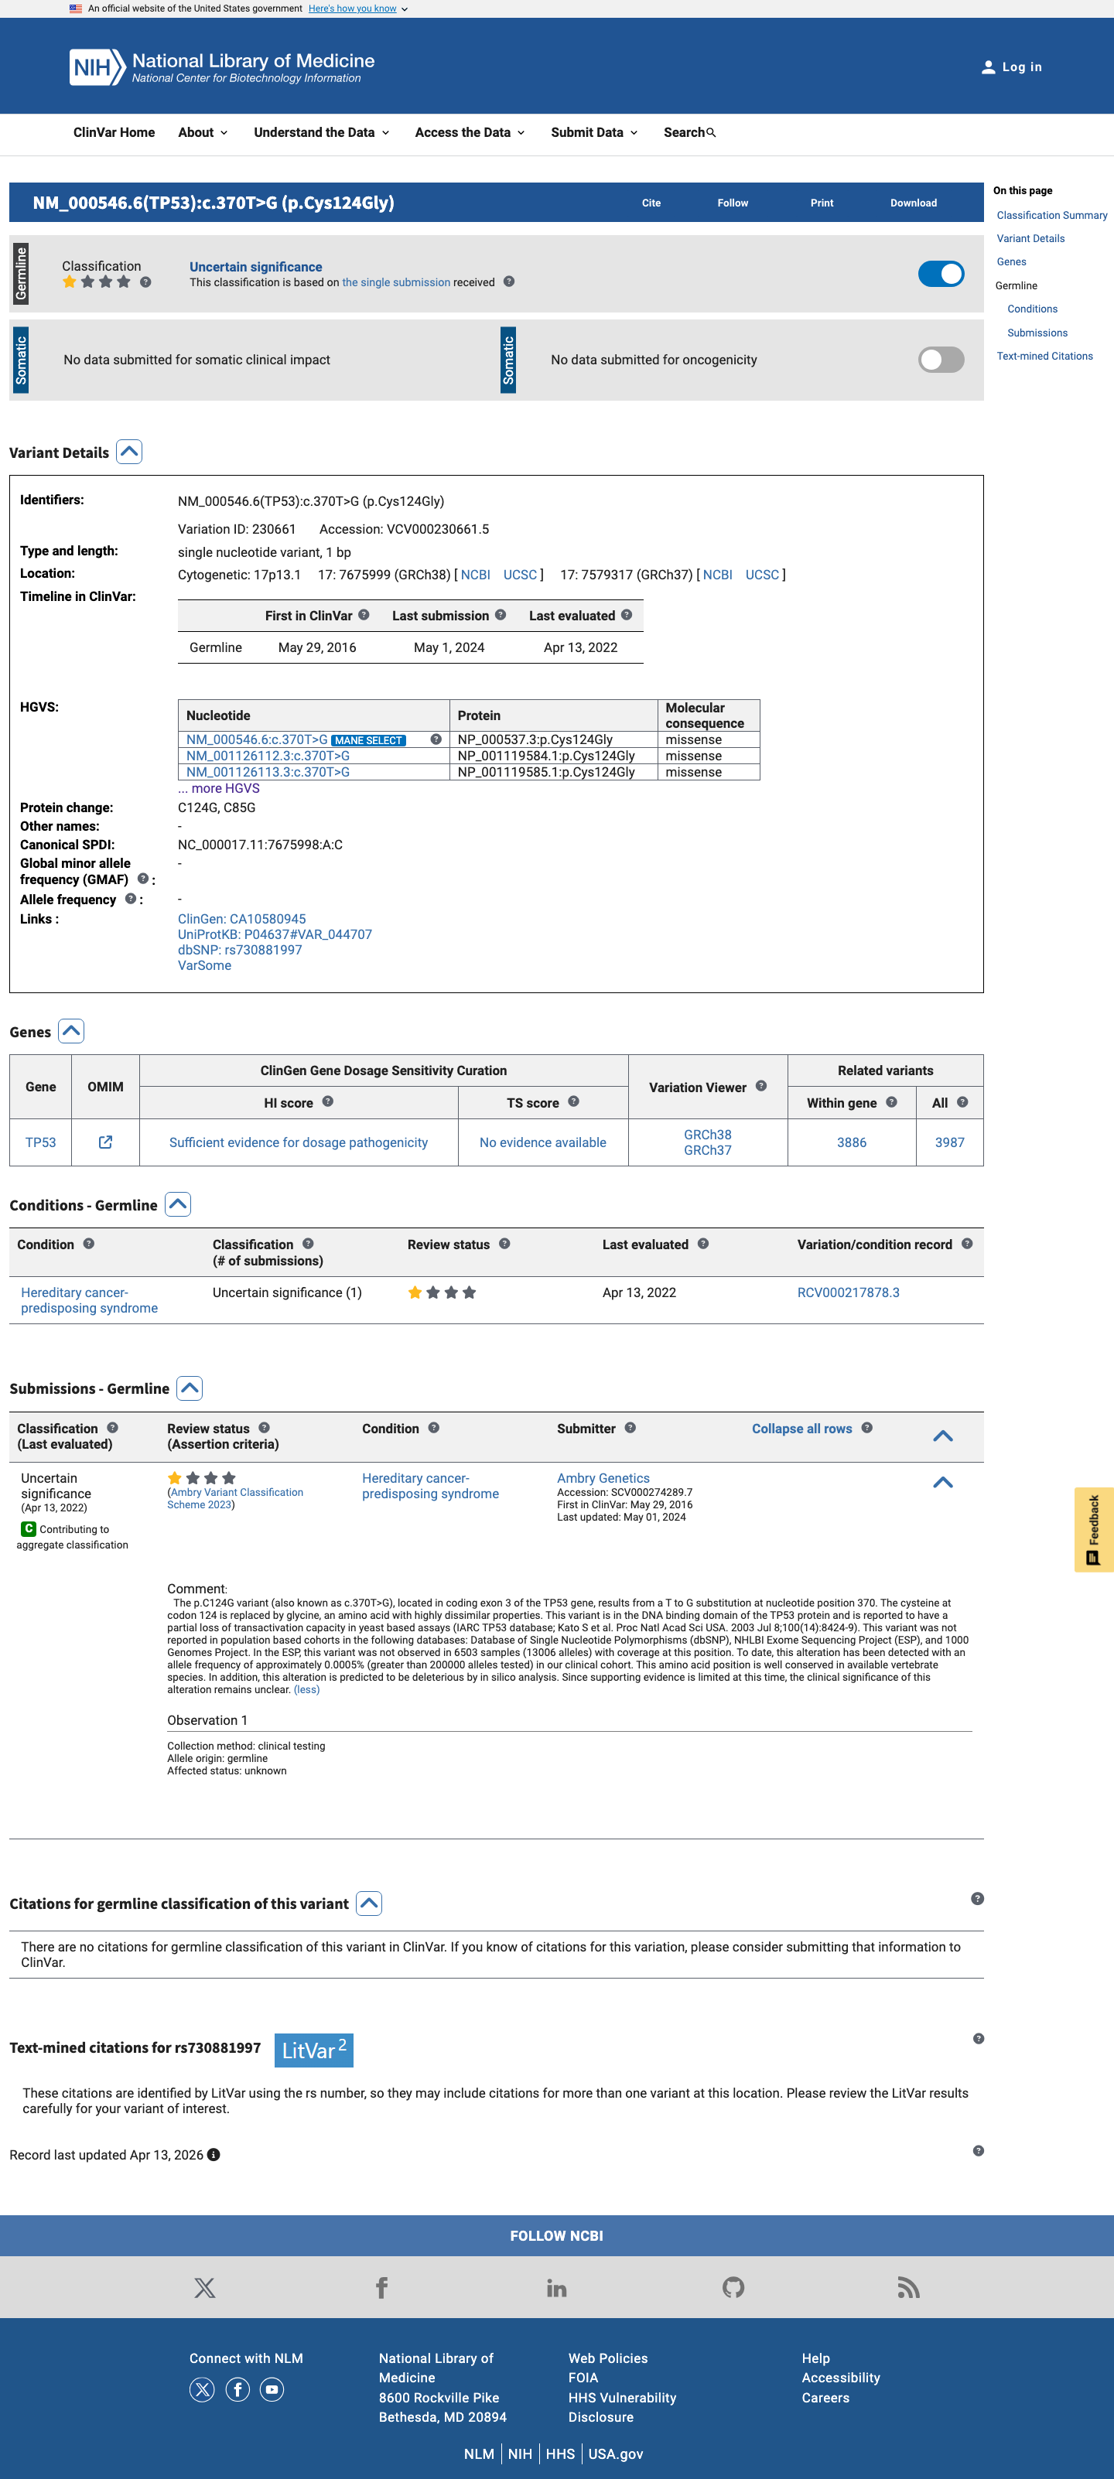Click help icon next to Allele frequency
1114x2479 pixels.
131,899
